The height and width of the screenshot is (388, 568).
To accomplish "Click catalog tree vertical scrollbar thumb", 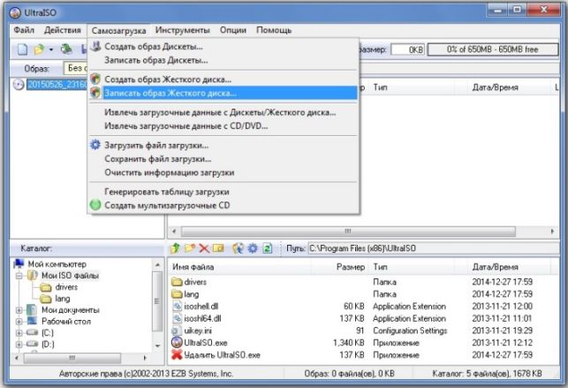I will [x=157, y=301].
